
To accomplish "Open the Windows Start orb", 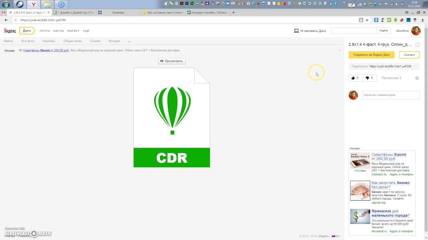I will pos(6,5).
